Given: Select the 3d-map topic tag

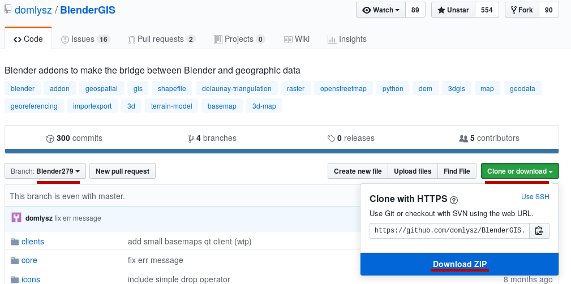Looking at the screenshot, I should tap(264, 106).
